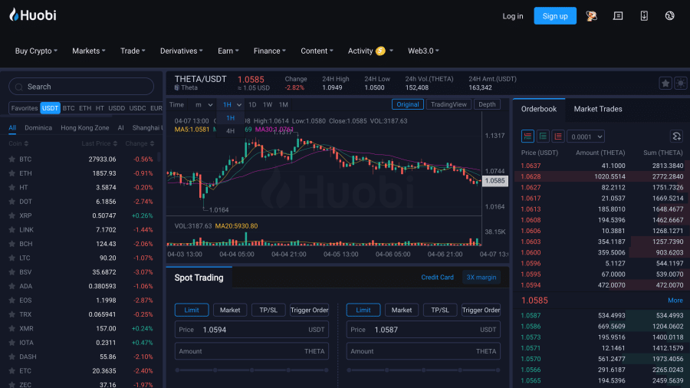Screen dimensions: 690x388
Task: Click the buy Price field showing 1.0594
Action: [251, 330]
